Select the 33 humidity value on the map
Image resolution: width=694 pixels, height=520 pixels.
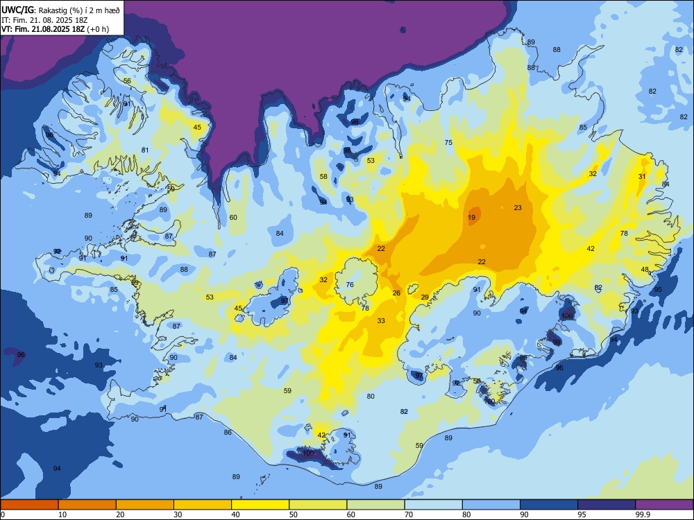tap(381, 320)
